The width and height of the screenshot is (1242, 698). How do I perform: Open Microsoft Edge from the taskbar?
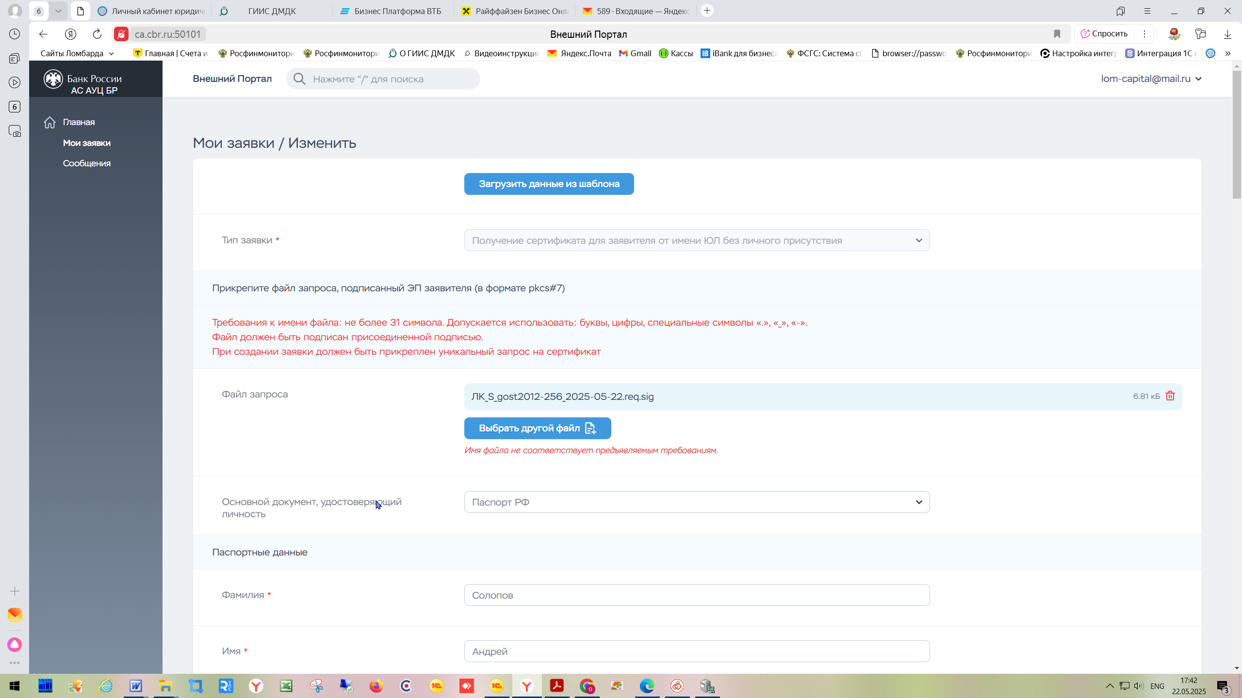pos(647,686)
